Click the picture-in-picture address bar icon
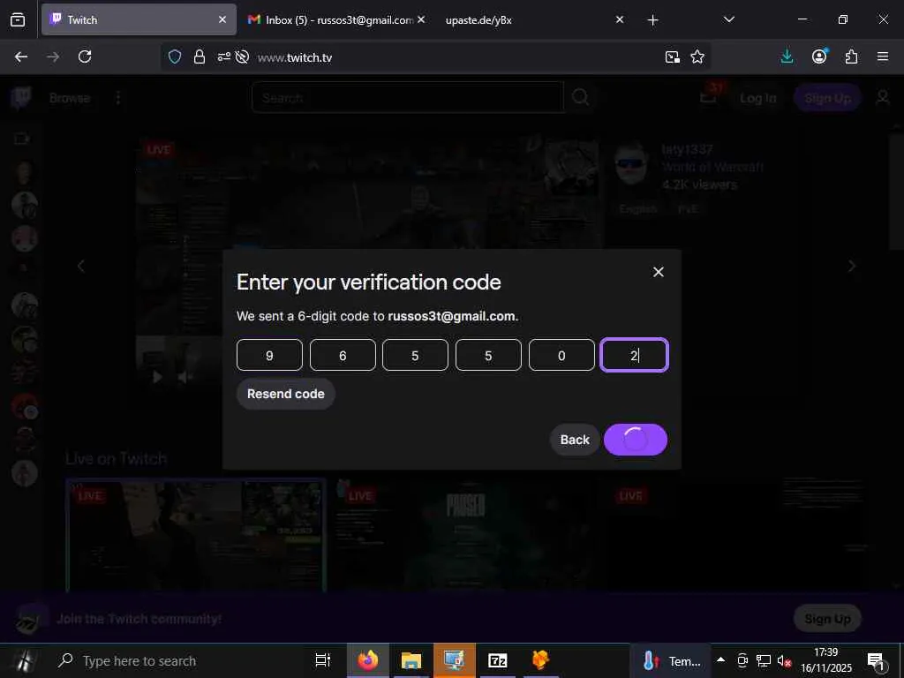 pyautogui.click(x=672, y=57)
